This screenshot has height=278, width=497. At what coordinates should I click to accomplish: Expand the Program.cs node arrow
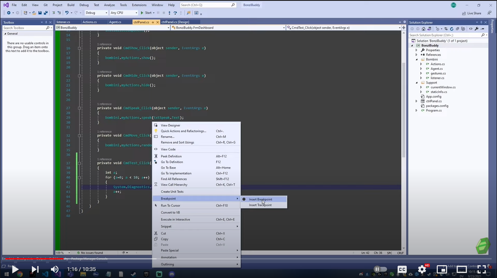(417, 110)
